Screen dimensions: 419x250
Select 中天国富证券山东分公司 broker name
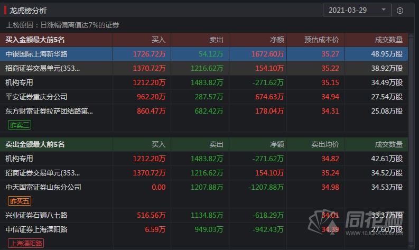43,187
